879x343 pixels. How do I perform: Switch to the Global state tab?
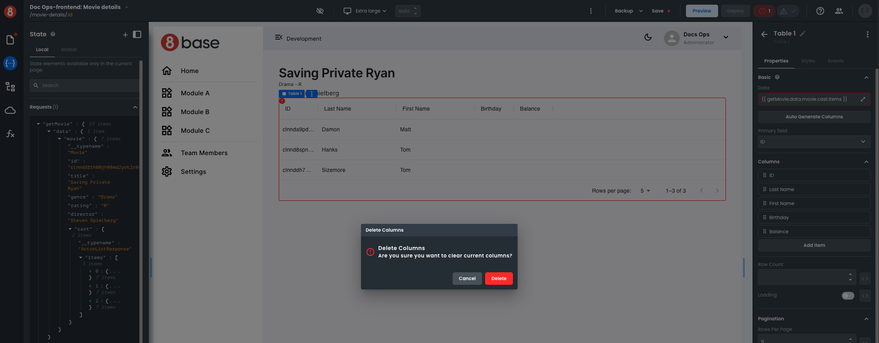coord(69,50)
